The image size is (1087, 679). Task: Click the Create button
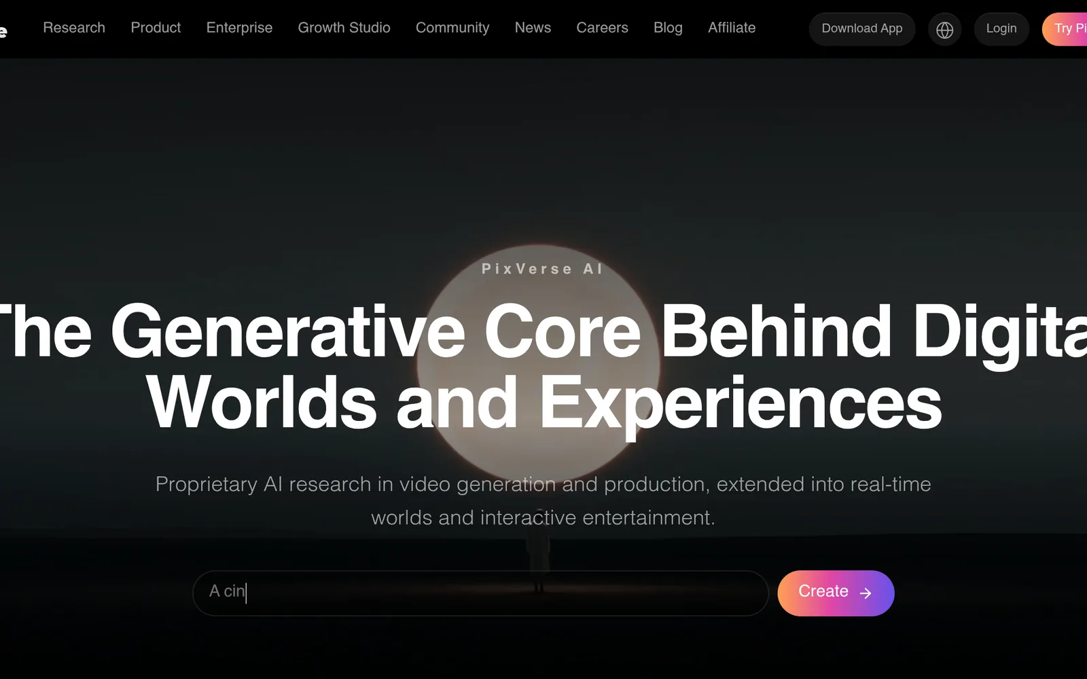tap(836, 593)
